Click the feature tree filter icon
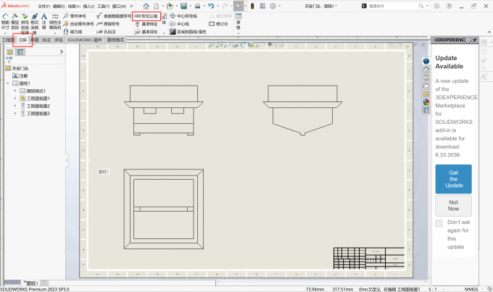The width and height of the screenshot is (493, 292). click(9, 59)
